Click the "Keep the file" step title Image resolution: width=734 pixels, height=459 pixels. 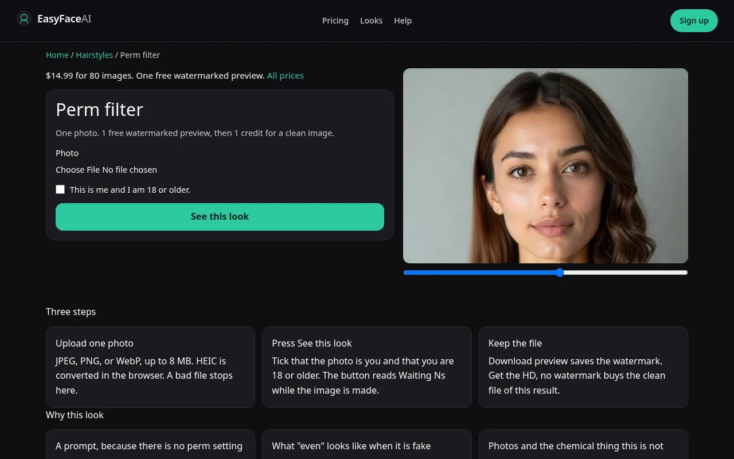515,344
